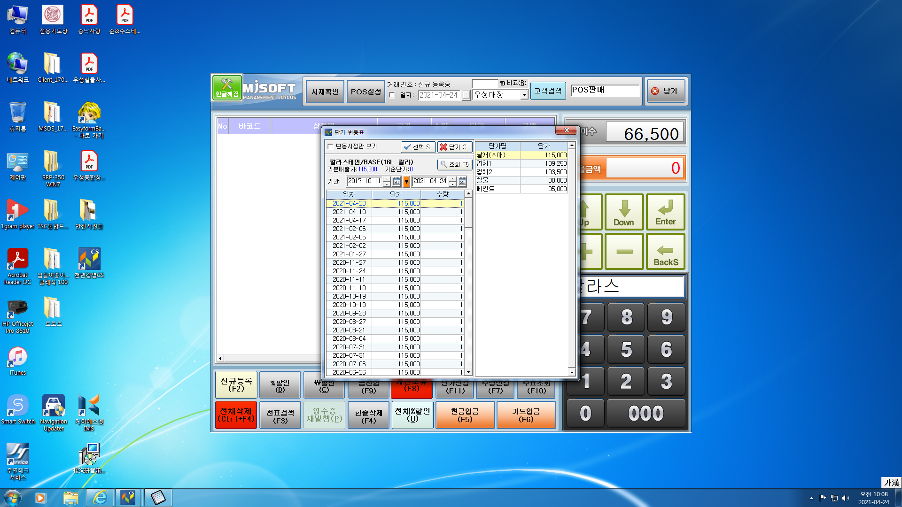Click %할인 (D) button
902x507 pixels.
(x=280, y=385)
